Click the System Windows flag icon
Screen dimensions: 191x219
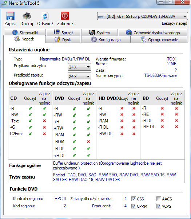pos(92,32)
